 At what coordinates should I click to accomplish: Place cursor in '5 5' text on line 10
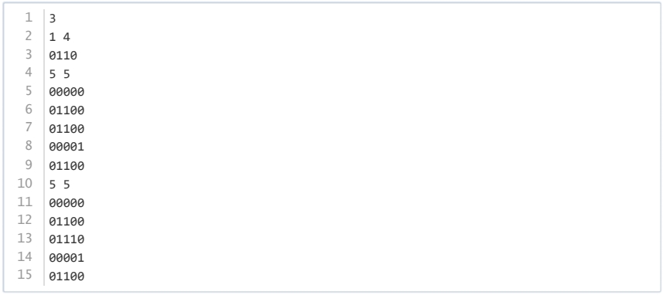click(x=60, y=185)
